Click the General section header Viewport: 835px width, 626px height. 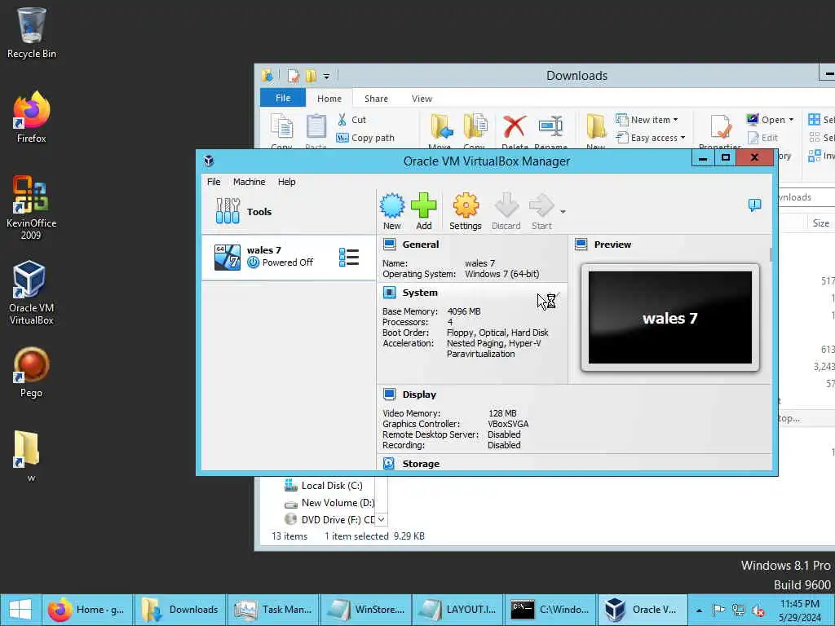(x=420, y=245)
